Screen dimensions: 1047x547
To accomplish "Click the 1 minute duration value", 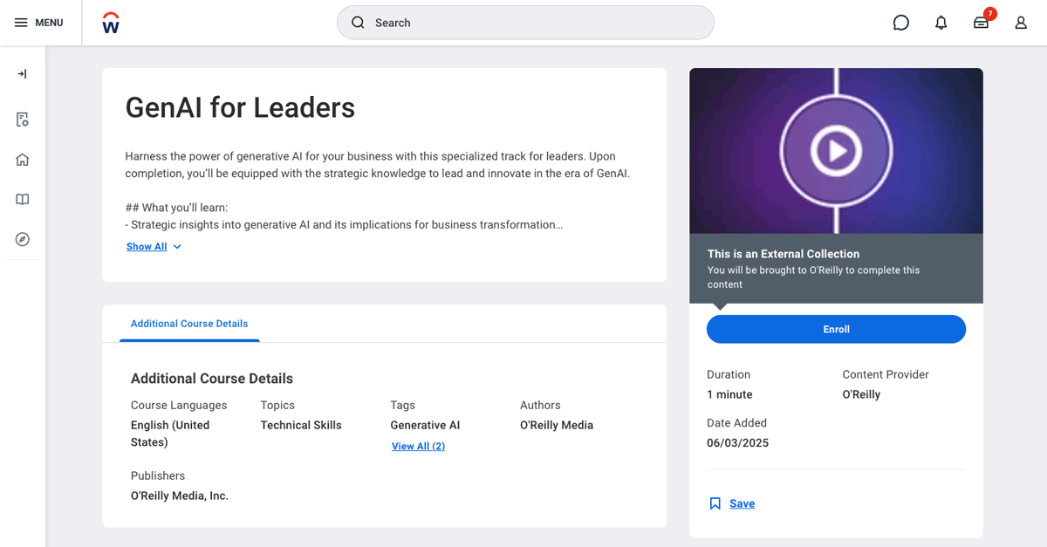I will [729, 394].
